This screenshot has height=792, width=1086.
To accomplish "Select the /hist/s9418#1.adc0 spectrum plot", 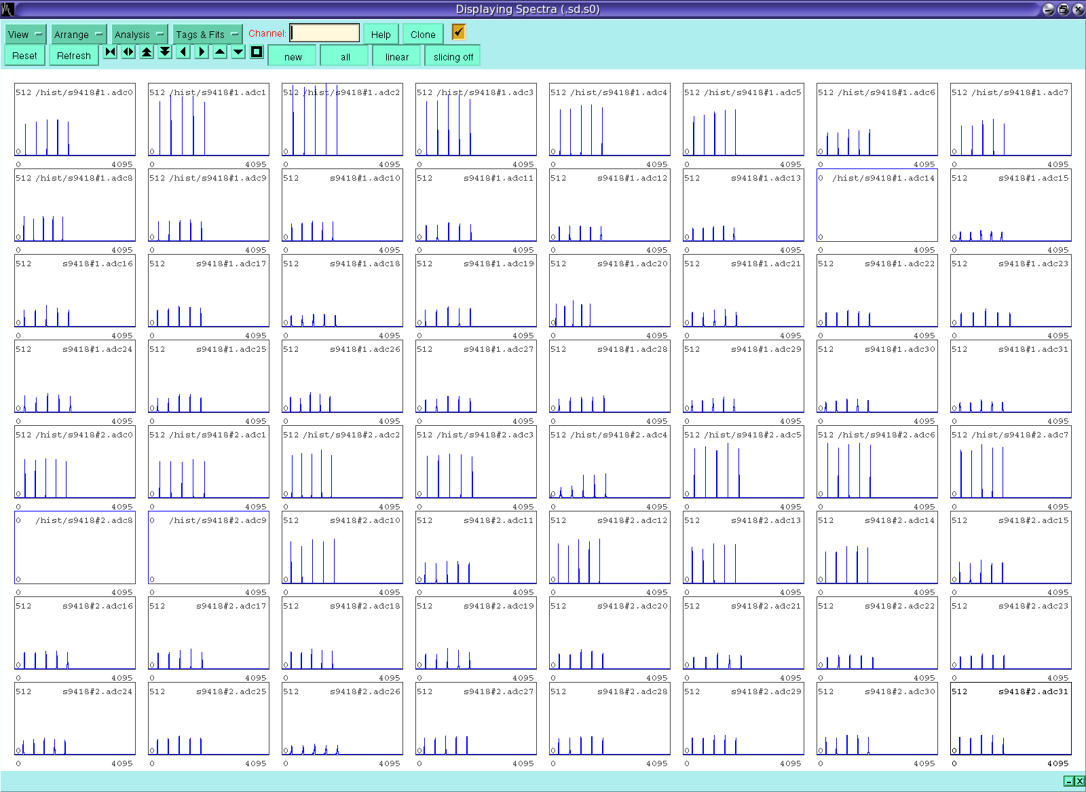I will [75, 120].
